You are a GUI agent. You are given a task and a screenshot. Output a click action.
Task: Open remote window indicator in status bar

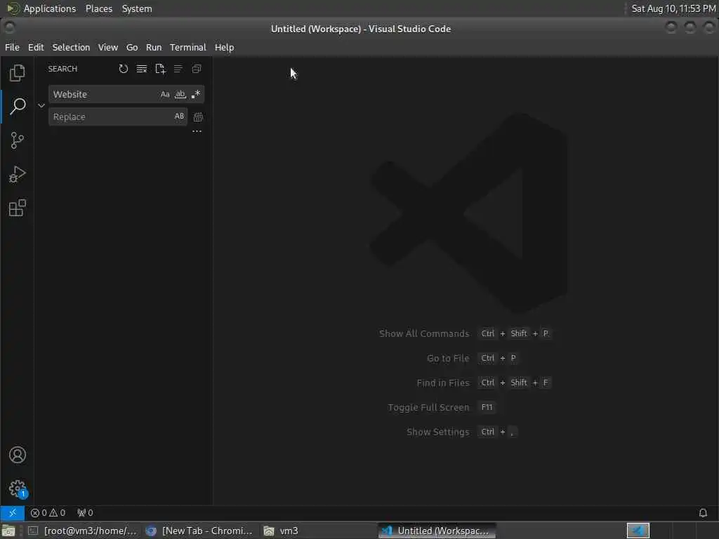[13, 513]
